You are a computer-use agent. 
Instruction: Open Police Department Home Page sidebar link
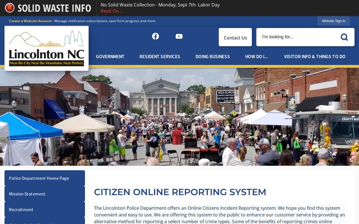pos(45,178)
